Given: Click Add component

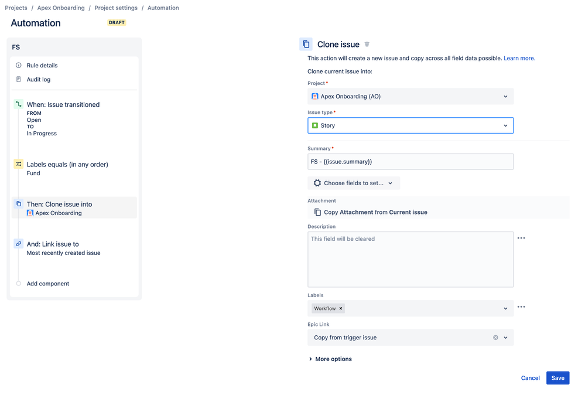Looking at the screenshot, I should [x=48, y=284].
